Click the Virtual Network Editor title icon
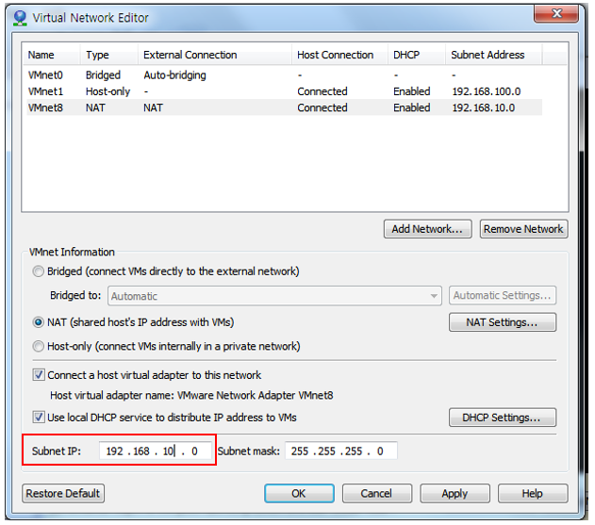The width and height of the screenshot is (595, 525). [20, 18]
